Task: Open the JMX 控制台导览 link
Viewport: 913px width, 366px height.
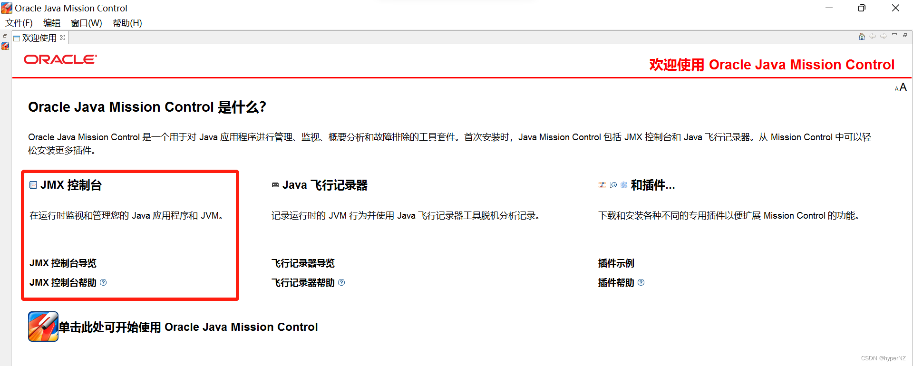Action: (63, 263)
